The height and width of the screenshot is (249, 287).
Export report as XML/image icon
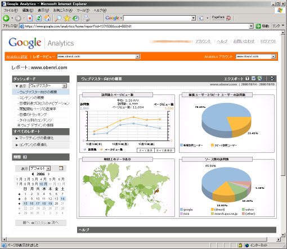[x=254, y=79]
